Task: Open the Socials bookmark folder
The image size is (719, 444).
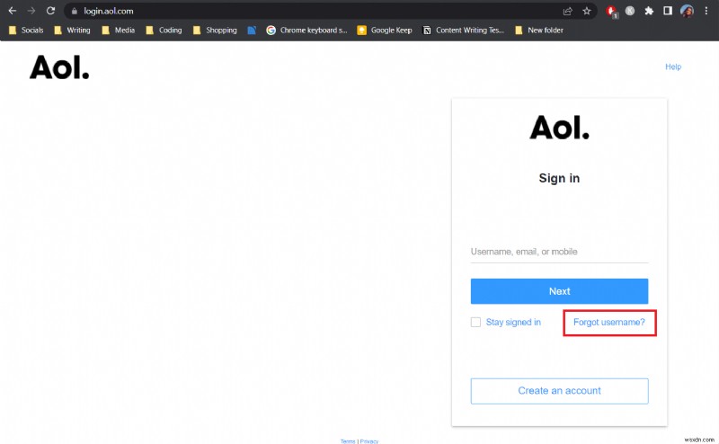Action: click(x=26, y=31)
